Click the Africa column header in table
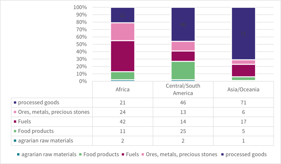The width and height of the screenshot is (281, 164). pyautogui.click(x=123, y=90)
